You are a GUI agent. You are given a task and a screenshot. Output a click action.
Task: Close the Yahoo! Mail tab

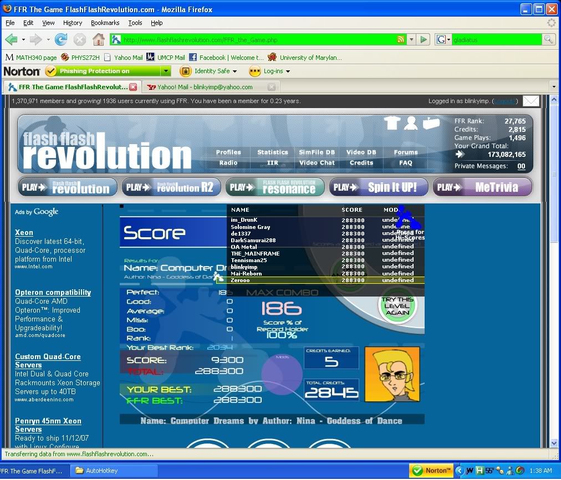271,87
